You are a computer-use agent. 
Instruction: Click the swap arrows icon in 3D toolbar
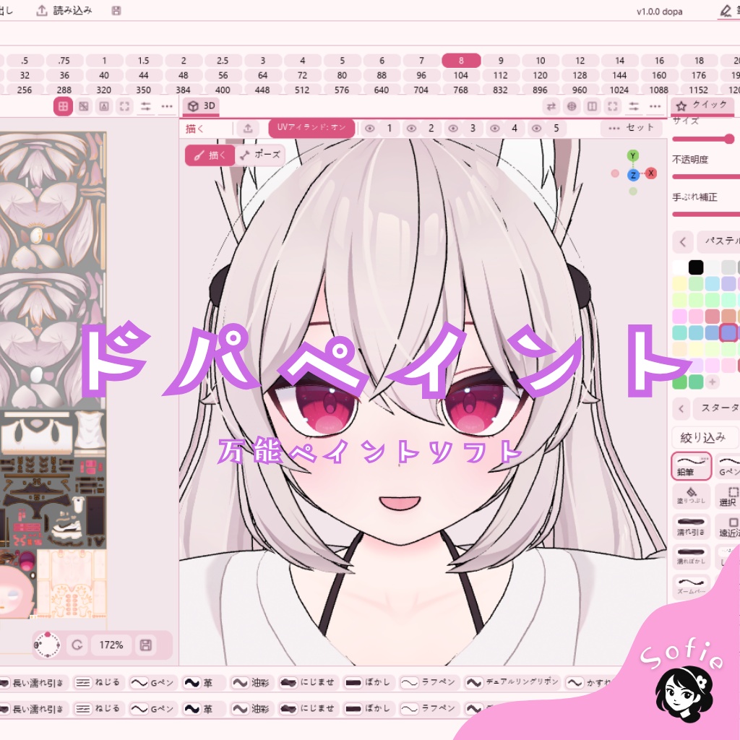551,107
